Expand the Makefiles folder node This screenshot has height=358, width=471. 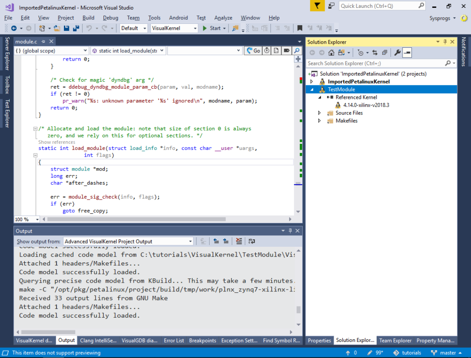pyautogui.click(x=319, y=121)
